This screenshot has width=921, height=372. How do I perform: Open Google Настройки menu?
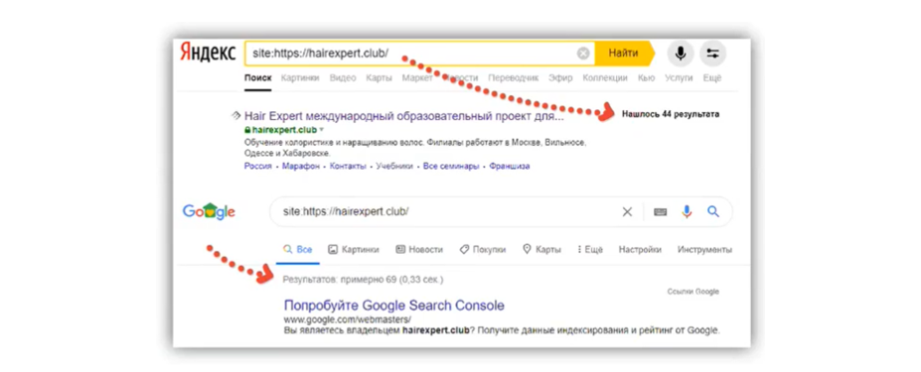point(640,249)
